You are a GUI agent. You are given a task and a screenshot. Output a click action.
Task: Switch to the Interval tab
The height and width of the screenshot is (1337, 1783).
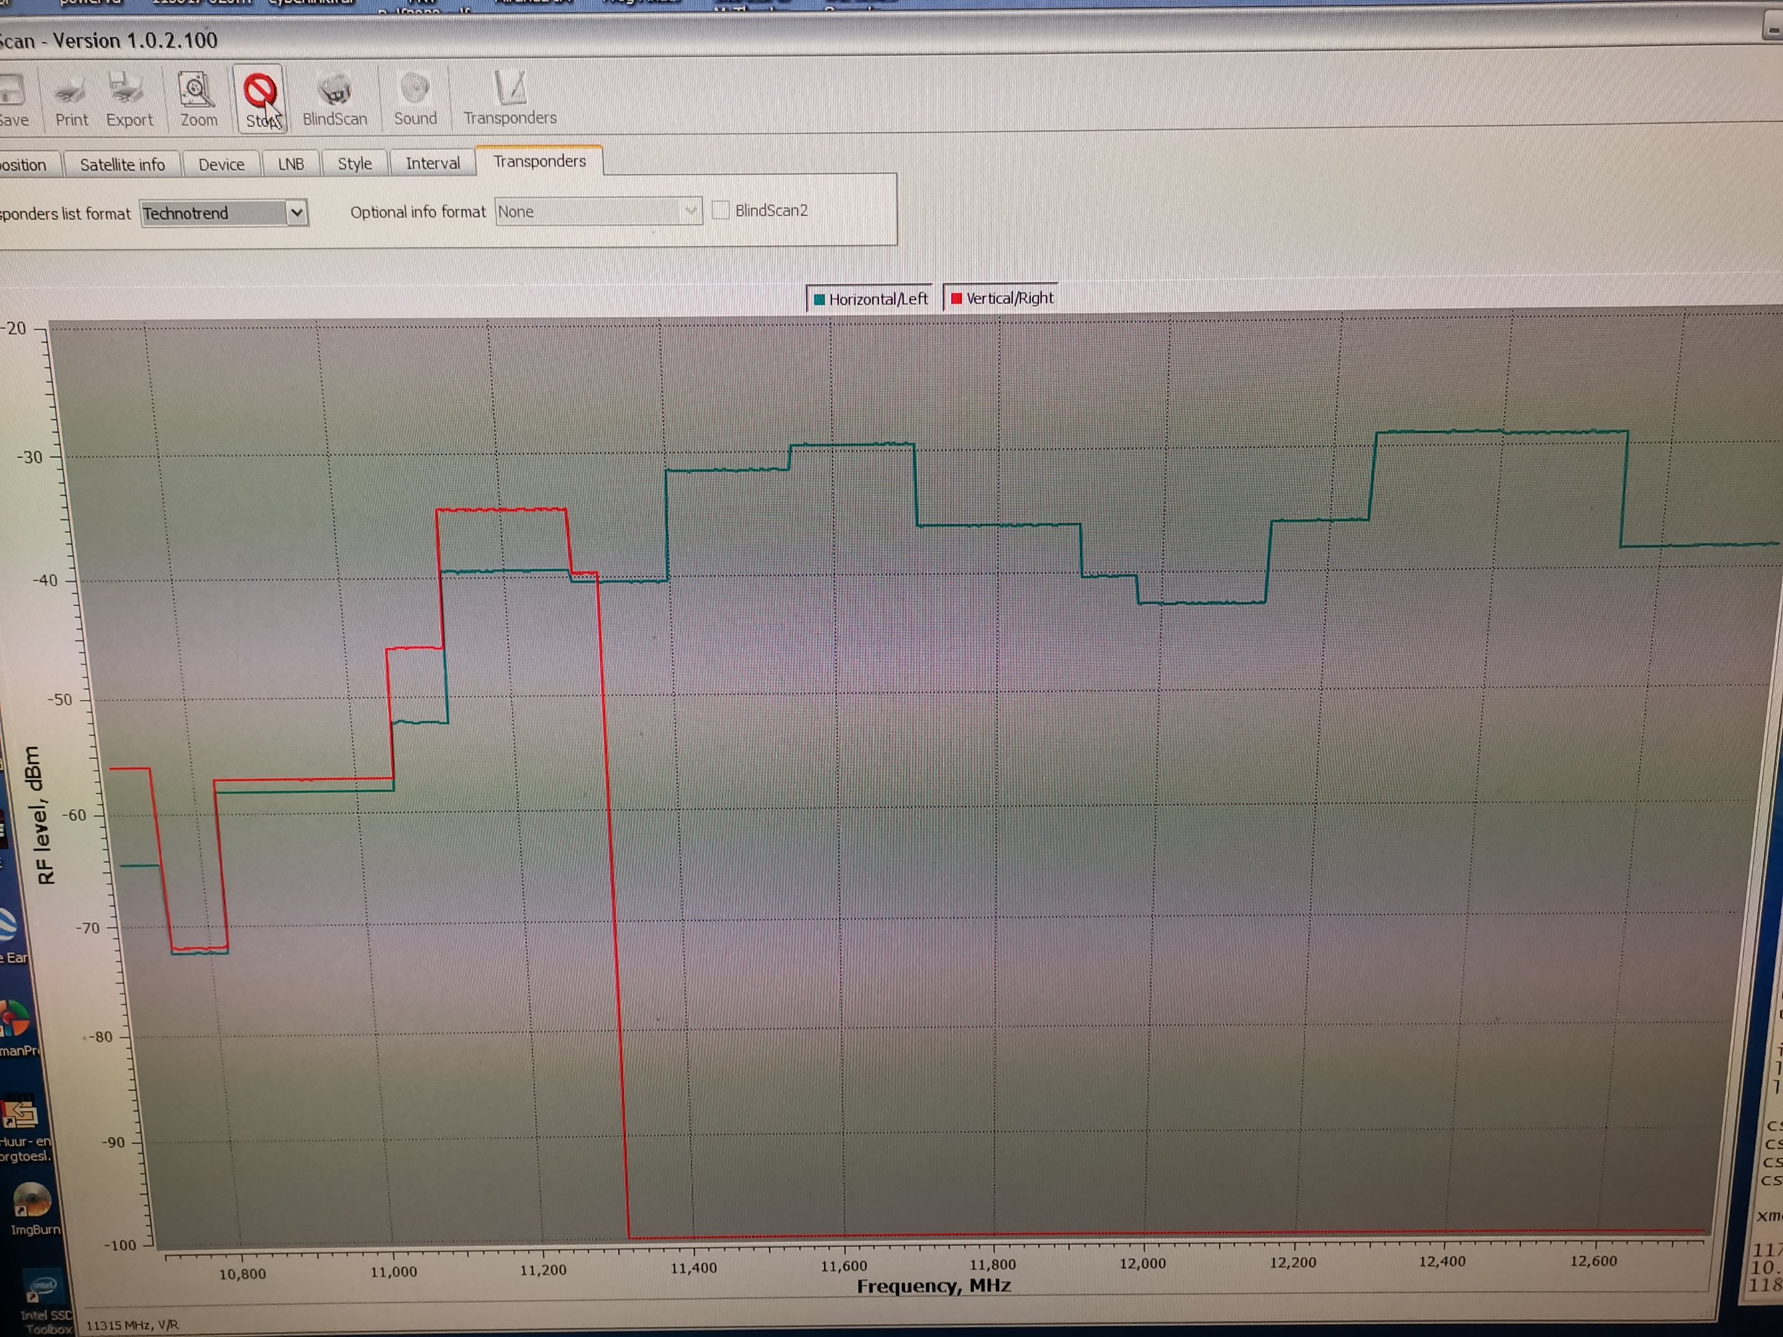coord(433,163)
